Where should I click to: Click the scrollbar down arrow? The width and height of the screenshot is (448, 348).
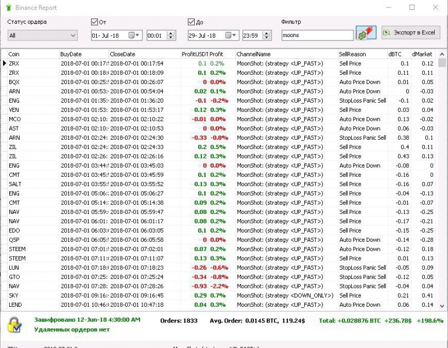(442, 306)
